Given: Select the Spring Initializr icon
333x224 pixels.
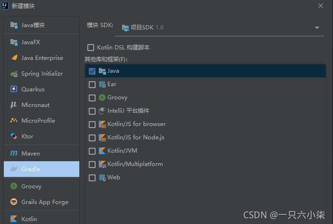Looking at the screenshot, I should click(x=14, y=74).
